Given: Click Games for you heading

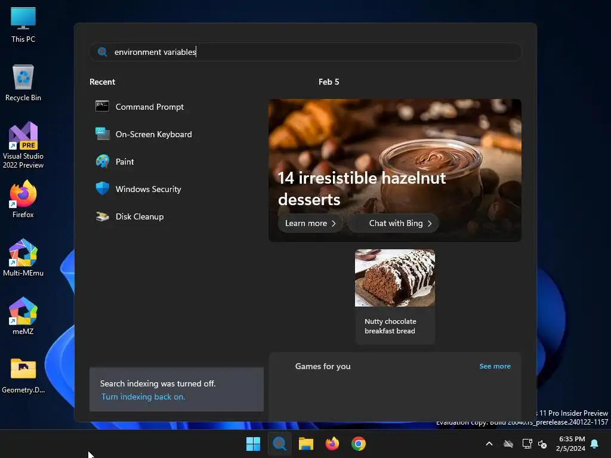Looking at the screenshot, I should click(323, 366).
